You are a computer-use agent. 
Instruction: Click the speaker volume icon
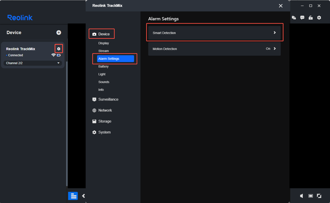pyautogui.click(x=301, y=196)
